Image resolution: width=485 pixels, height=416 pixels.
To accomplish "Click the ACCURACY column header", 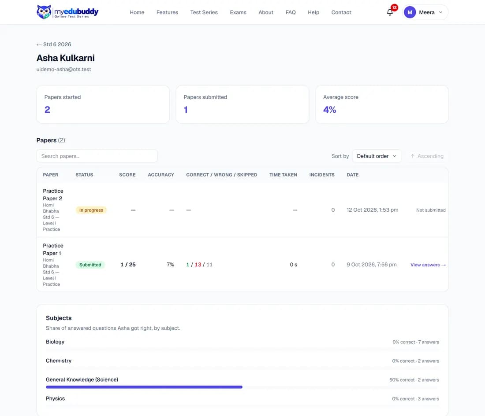I will coord(161,175).
